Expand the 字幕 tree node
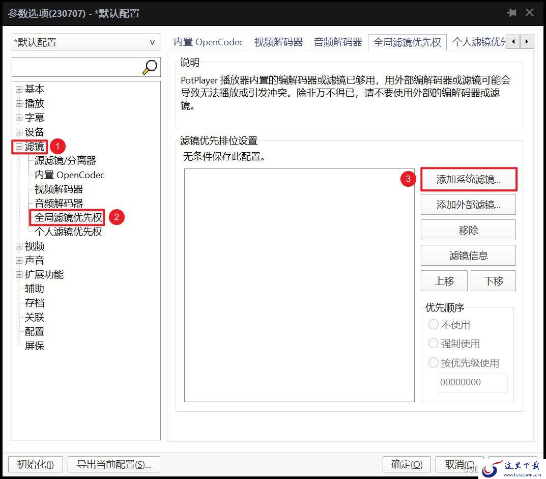The width and height of the screenshot is (546, 479). coord(19,118)
